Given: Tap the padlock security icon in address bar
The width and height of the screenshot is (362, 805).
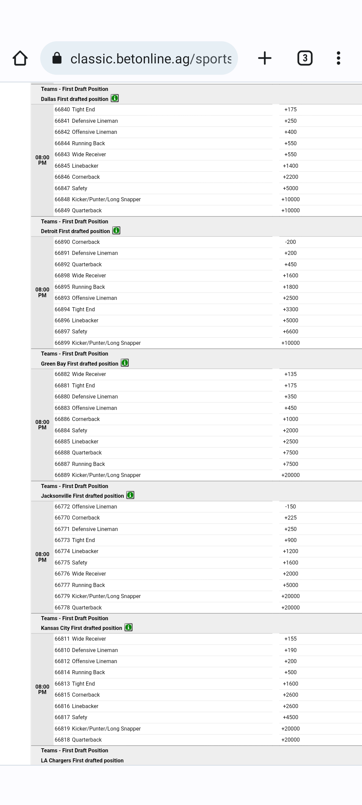Looking at the screenshot, I should pyautogui.click(x=57, y=58).
